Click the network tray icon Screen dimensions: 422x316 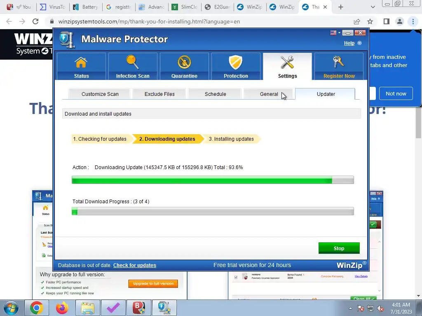tap(370, 309)
